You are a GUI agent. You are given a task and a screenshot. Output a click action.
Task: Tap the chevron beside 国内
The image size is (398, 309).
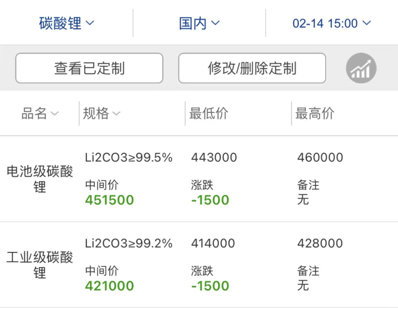click(215, 23)
